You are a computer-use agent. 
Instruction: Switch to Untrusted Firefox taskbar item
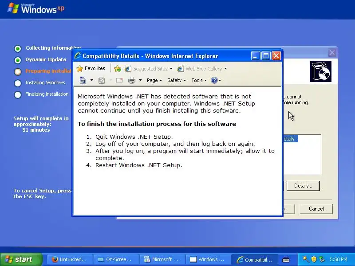(x=70, y=259)
